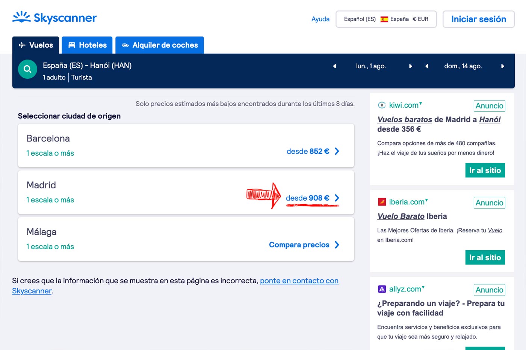Open the iberia.com advertiser link
This screenshot has height=350, width=526.
(407, 202)
